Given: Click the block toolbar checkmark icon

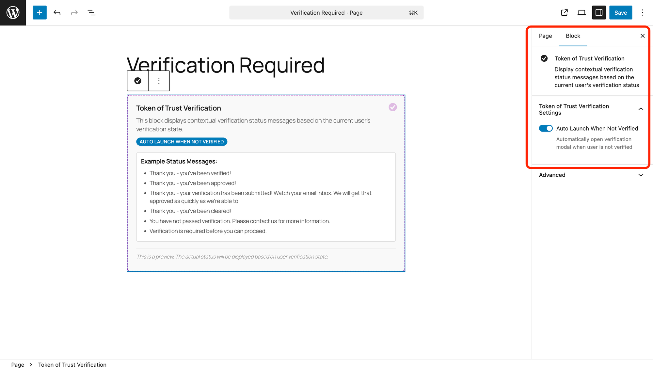Looking at the screenshot, I should (x=138, y=81).
